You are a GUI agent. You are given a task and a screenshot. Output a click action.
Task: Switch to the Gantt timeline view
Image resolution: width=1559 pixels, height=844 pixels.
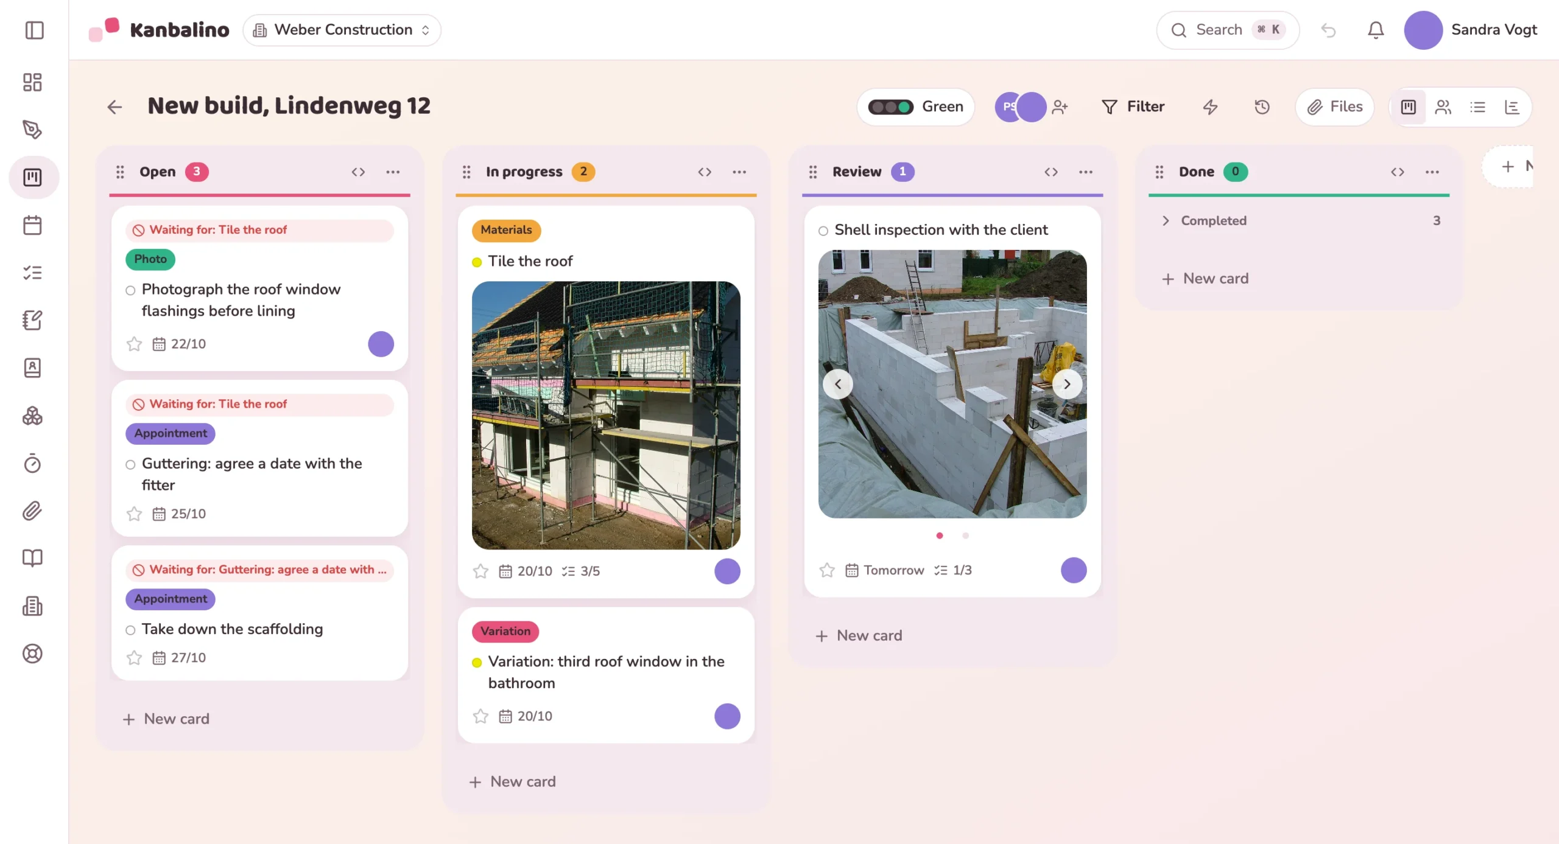[1512, 107]
